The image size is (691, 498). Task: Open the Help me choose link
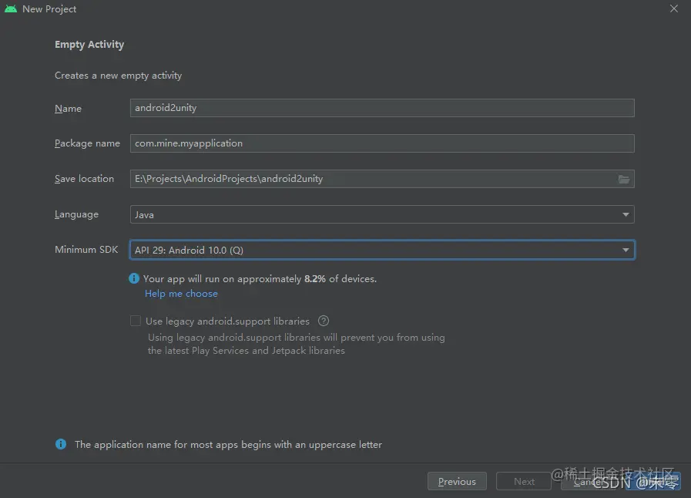pos(181,294)
